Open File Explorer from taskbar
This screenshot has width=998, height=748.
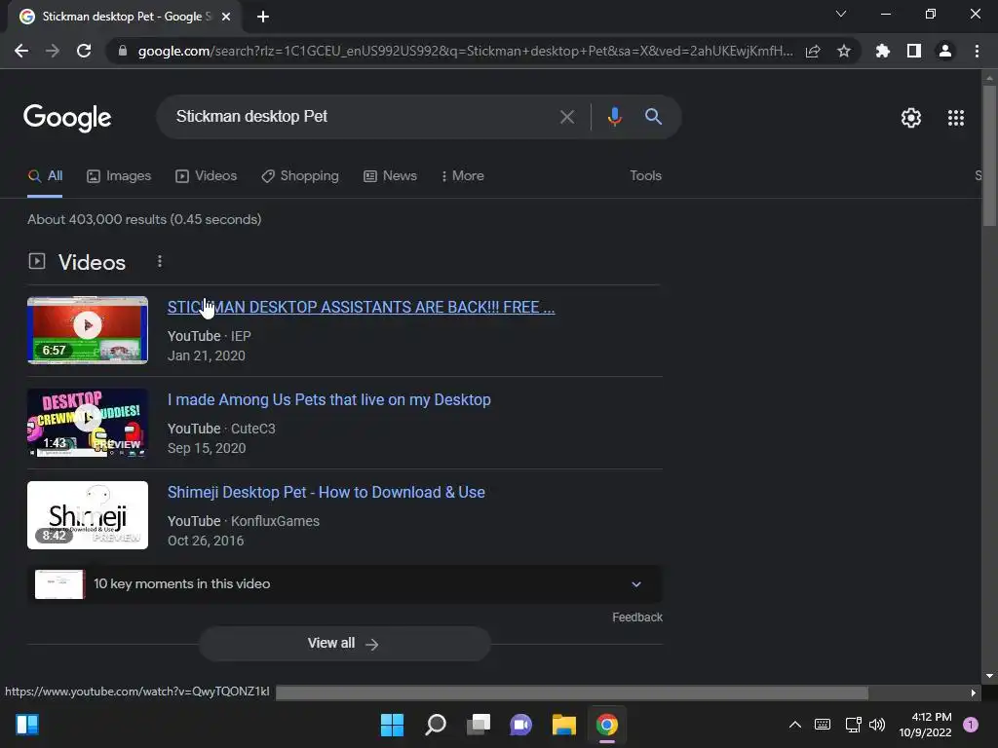[564, 725]
